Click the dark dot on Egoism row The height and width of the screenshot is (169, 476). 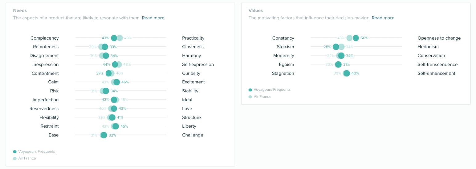338,64
